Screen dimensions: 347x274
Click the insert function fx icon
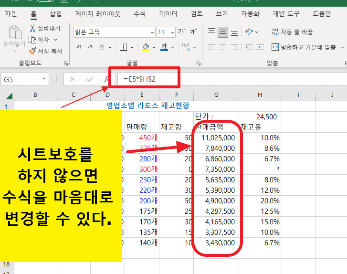(x=106, y=79)
